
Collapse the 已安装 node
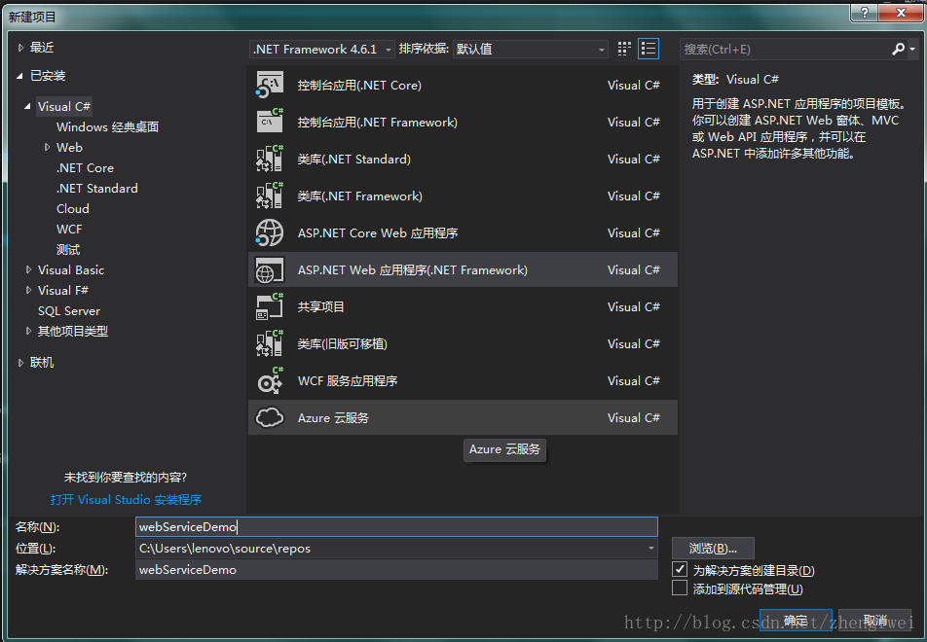[20, 76]
